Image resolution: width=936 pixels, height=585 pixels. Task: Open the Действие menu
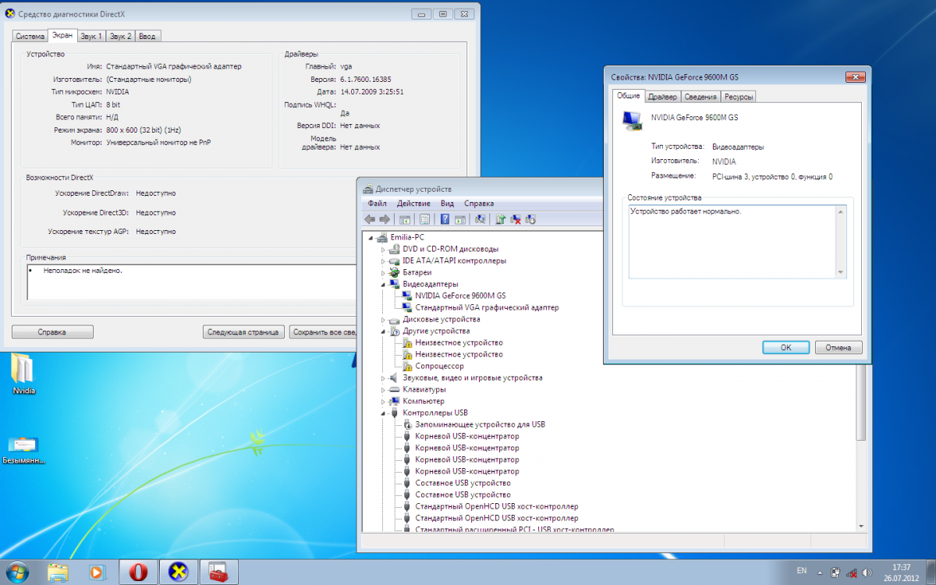(413, 203)
